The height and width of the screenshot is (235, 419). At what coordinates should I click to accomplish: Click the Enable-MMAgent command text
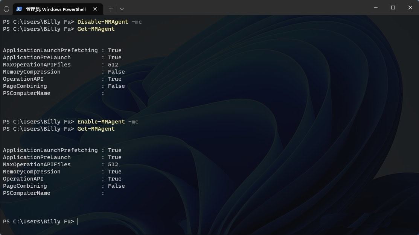tap(101, 122)
